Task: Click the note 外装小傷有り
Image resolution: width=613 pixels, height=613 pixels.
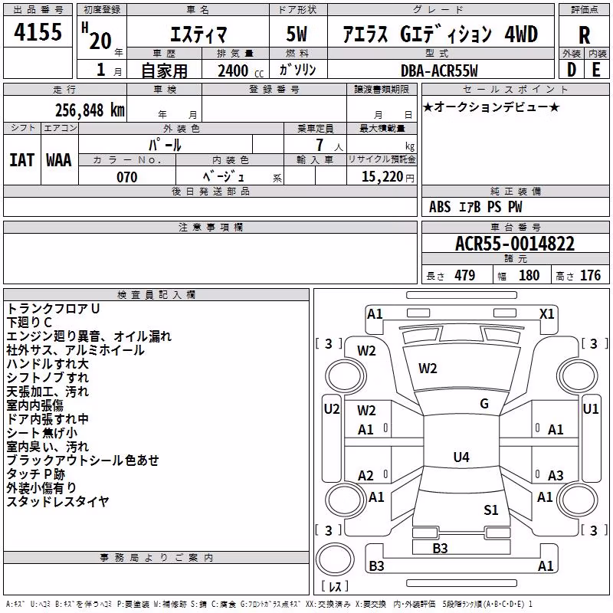Action: point(41,487)
